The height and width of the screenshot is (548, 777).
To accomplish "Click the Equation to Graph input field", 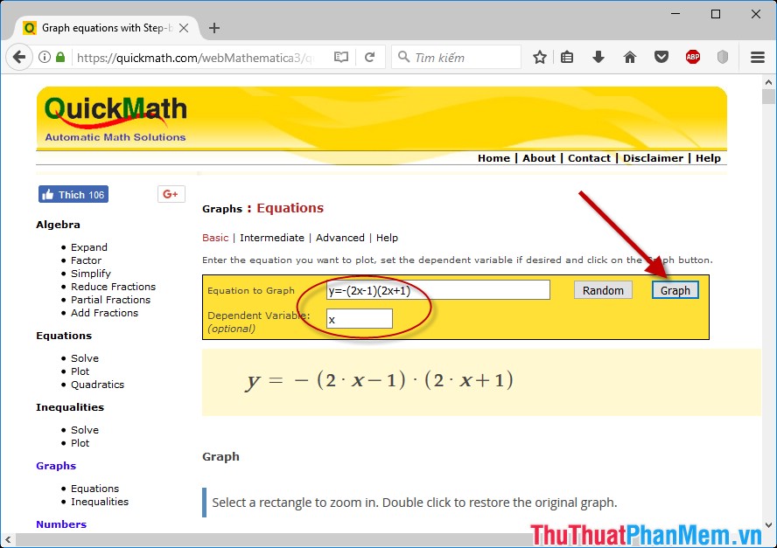I will pyautogui.click(x=437, y=289).
